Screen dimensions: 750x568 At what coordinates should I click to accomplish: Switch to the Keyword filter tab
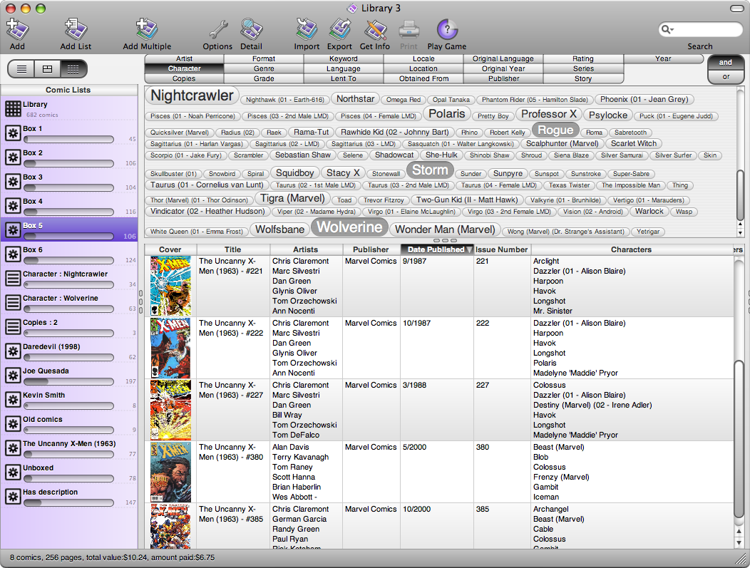pos(344,59)
